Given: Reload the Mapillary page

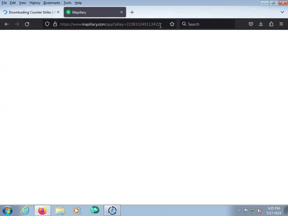Looking at the screenshot, I should (x=27, y=24).
